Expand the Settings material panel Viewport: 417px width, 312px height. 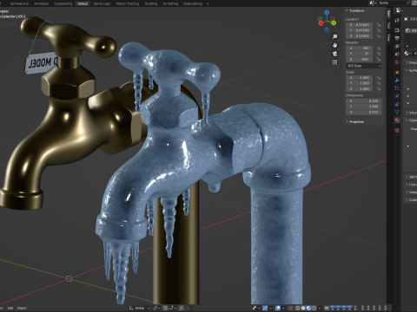[411, 177]
